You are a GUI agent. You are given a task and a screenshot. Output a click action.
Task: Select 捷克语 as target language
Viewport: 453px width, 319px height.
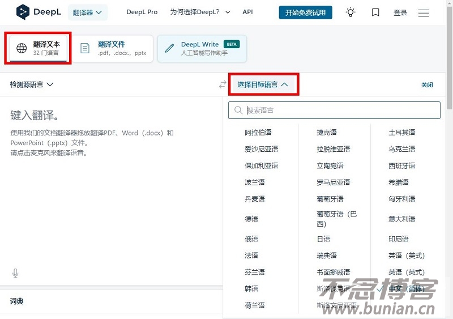(327, 133)
